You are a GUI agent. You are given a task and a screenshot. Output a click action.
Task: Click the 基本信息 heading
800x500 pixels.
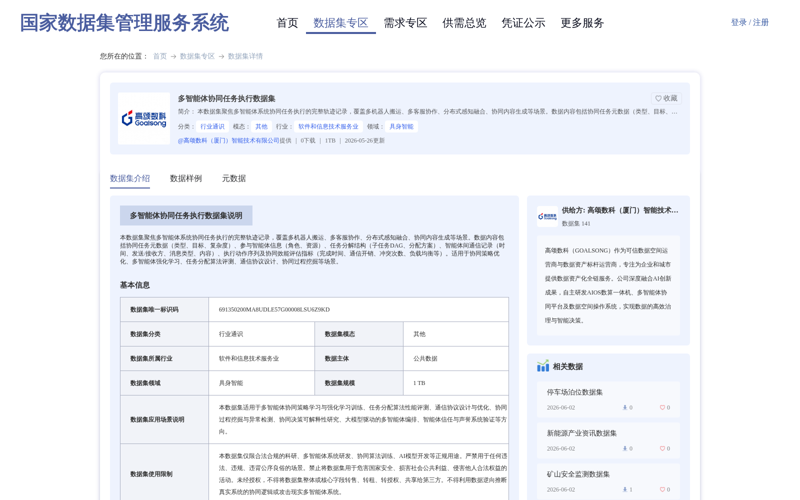[135, 285]
